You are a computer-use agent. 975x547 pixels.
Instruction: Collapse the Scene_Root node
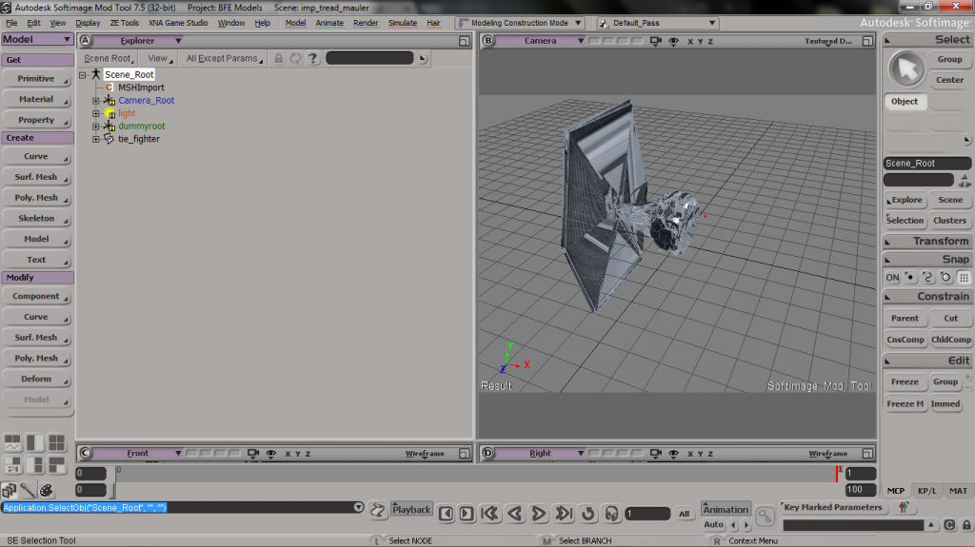tap(82, 74)
